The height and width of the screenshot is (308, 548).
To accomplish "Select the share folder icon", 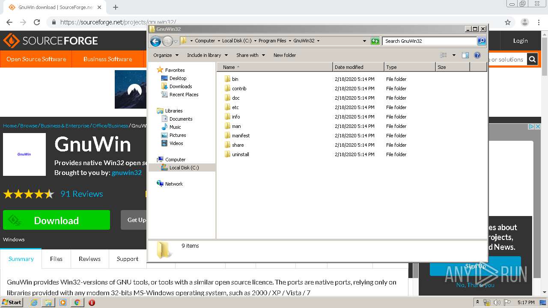I will coord(227,145).
